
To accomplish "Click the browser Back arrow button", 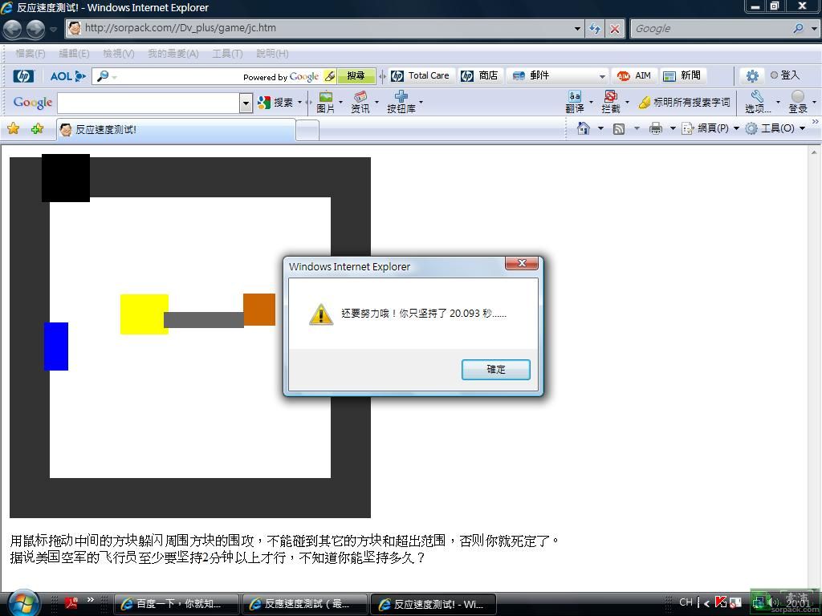I will [x=13, y=29].
